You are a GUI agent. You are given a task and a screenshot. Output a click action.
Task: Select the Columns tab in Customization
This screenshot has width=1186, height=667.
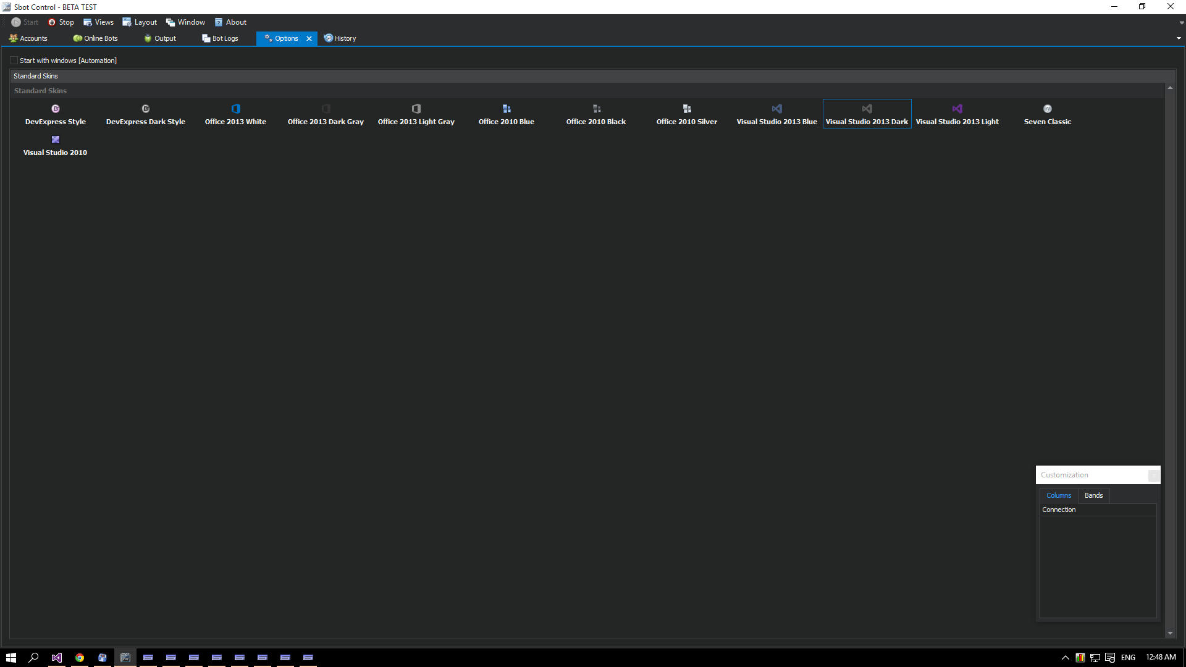click(1059, 495)
